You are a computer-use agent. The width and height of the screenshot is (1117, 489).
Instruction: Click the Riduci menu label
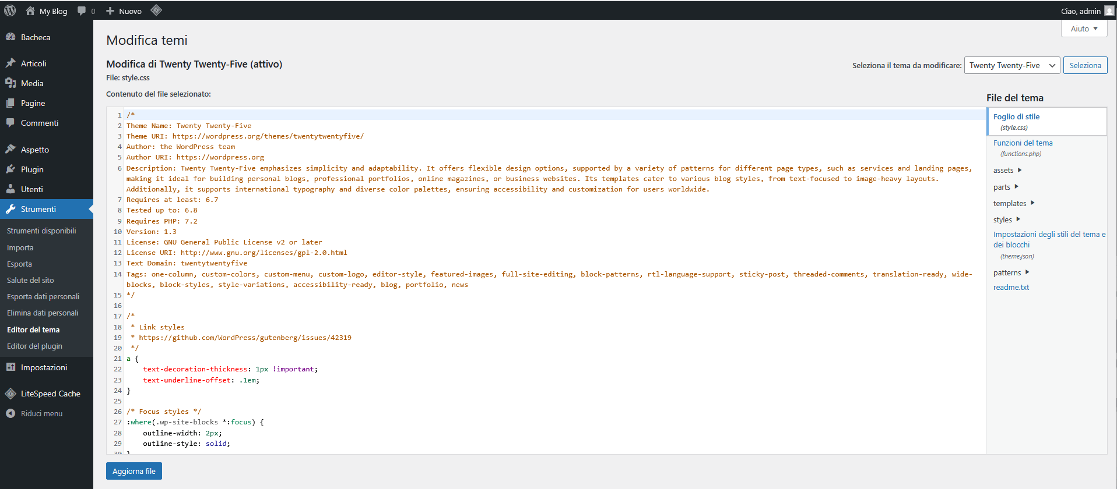[41, 413]
